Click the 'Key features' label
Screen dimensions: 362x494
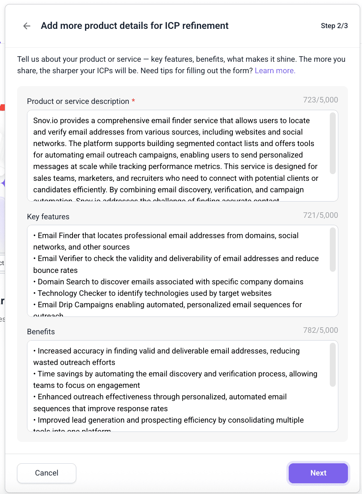48,217
